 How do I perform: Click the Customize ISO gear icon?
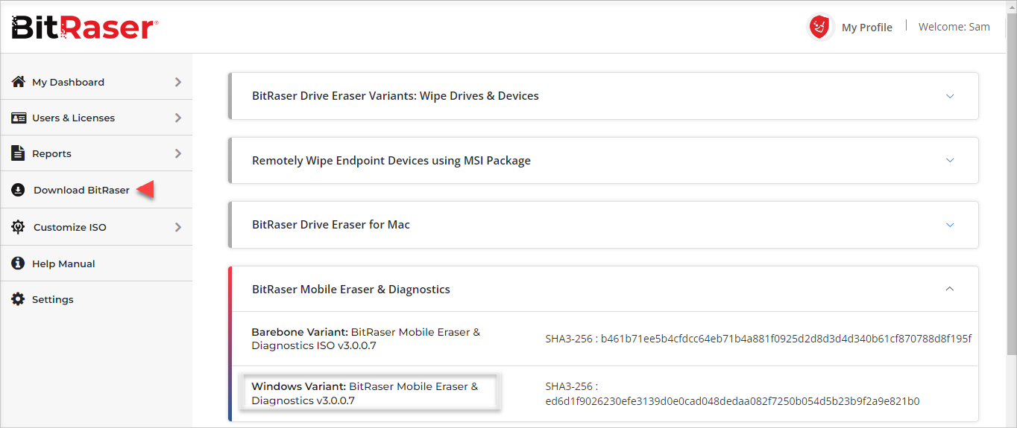[x=19, y=227]
